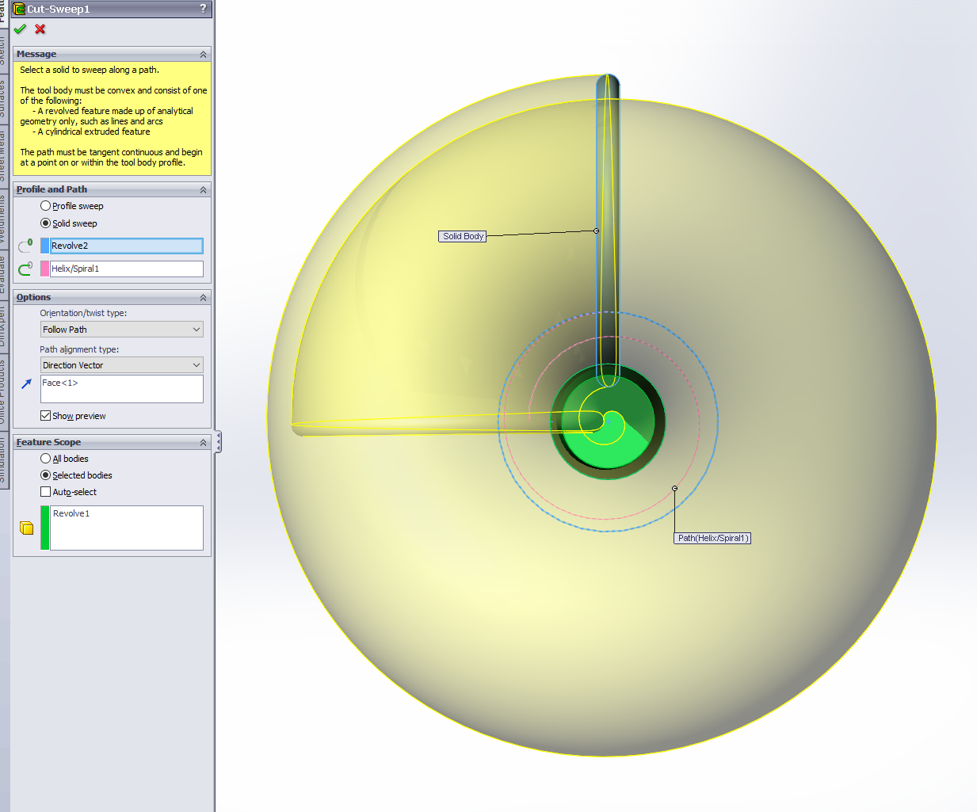Enable the Auto-select checkbox
Viewport: 977px width, 812px height.
tap(46, 492)
